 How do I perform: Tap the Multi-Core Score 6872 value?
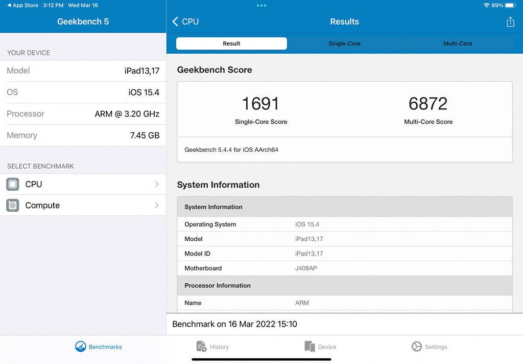point(428,104)
